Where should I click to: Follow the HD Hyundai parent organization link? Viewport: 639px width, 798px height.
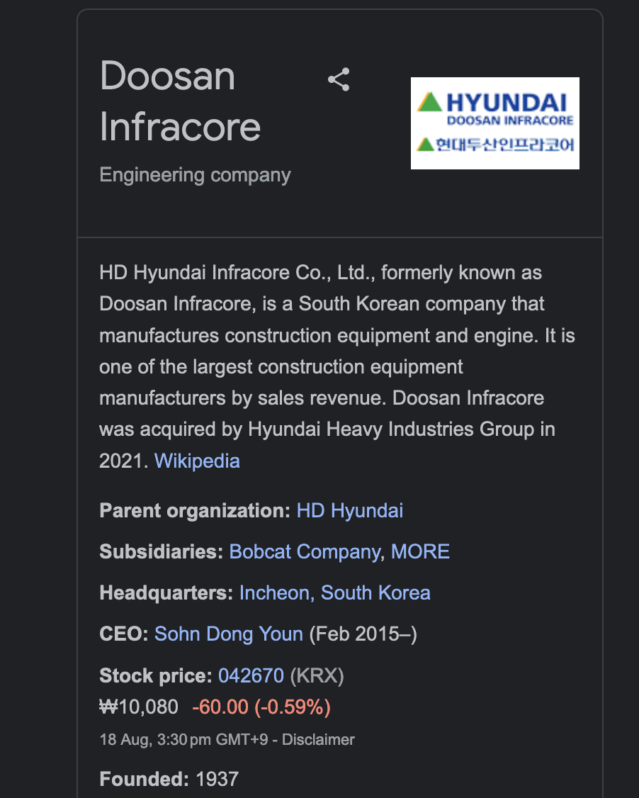point(349,510)
